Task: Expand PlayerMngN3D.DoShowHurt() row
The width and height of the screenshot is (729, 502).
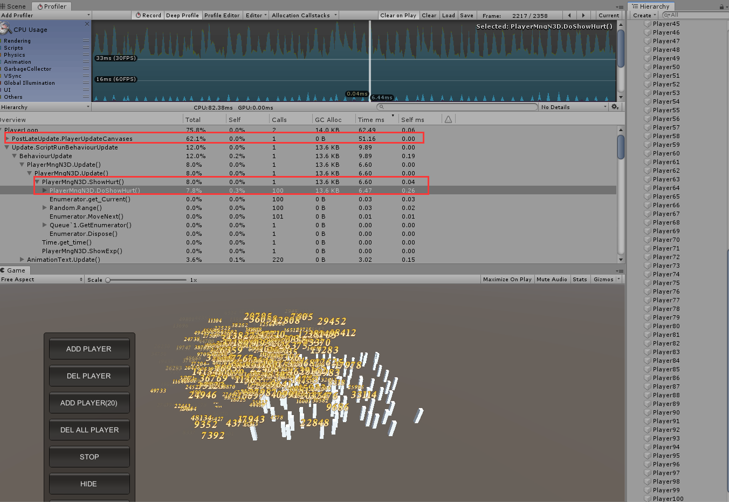Action: coord(45,191)
